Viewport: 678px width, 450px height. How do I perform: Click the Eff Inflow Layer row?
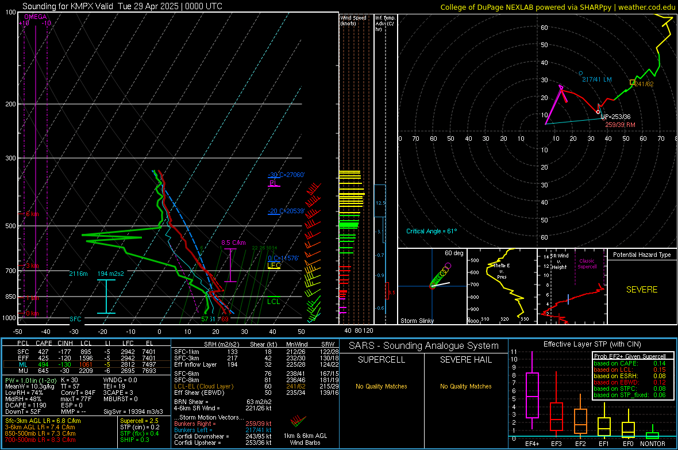[256, 364]
